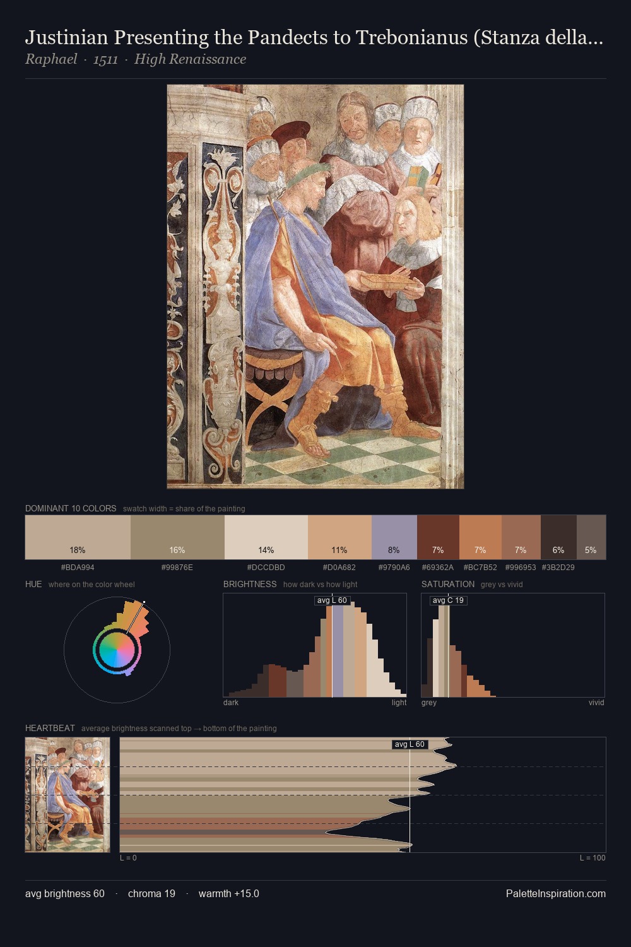Click the avg L 60 heartbeat label
Image resolution: width=631 pixels, height=947 pixels.
(410, 744)
